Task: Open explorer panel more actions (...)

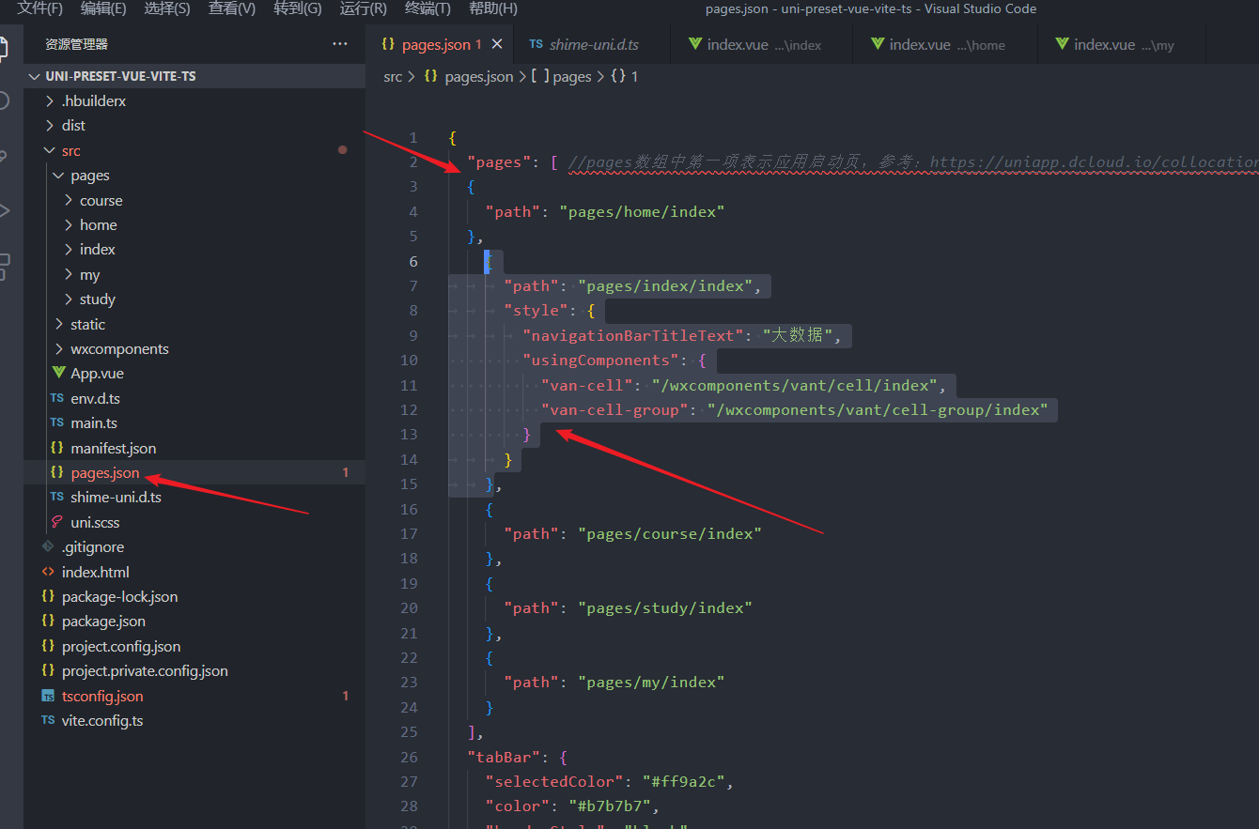Action: pos(339,44)
